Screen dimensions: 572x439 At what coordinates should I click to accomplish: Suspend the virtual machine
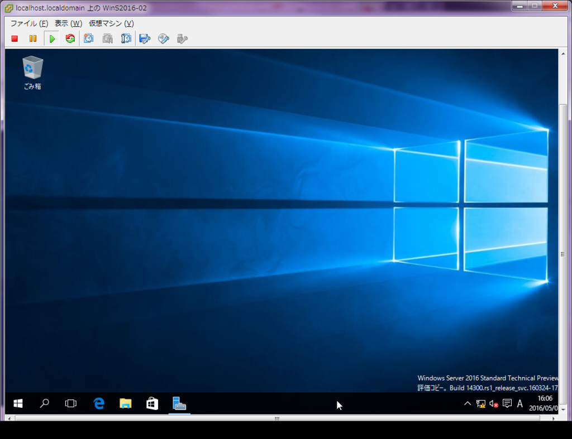32,38
